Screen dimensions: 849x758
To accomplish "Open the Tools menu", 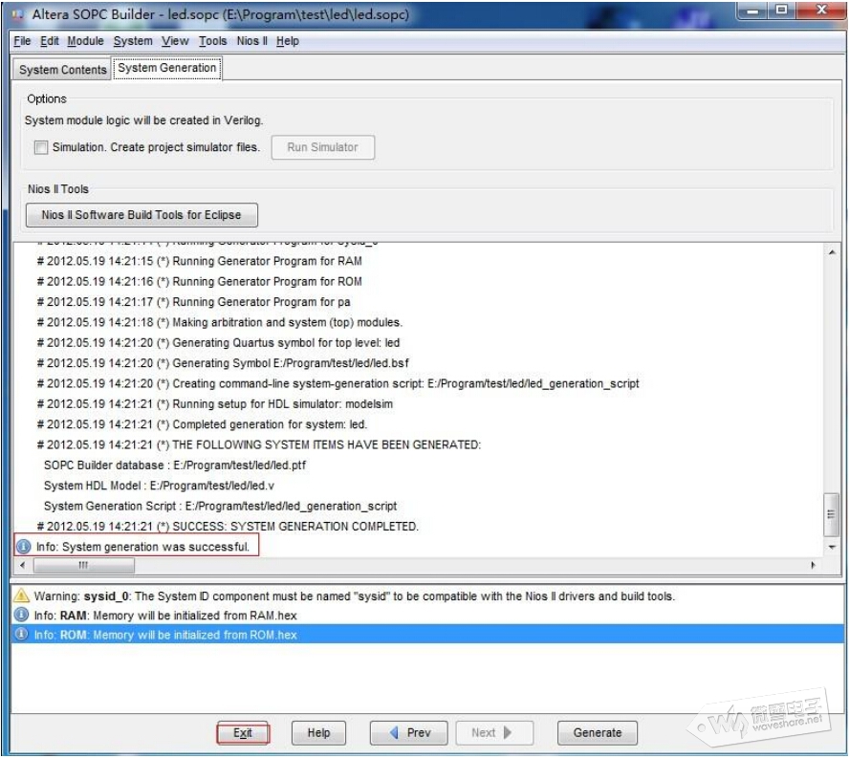I will pyautogui.click(x=213, y=41).
